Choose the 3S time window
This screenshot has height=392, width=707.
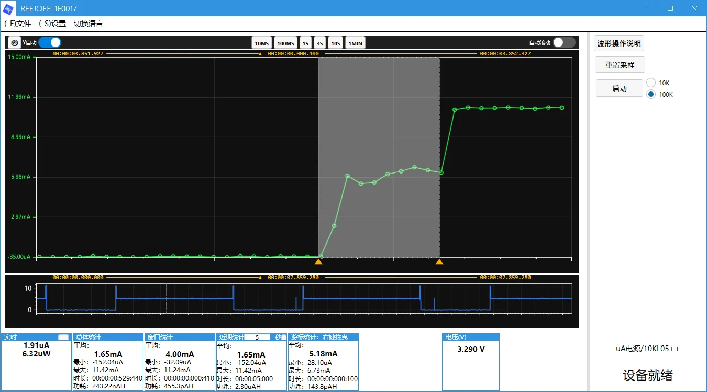point(320,43)
